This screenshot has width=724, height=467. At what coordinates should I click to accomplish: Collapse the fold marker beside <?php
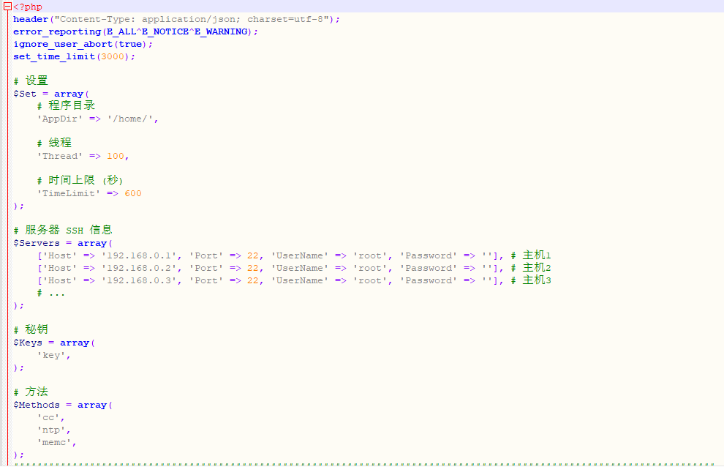point(7,7)
